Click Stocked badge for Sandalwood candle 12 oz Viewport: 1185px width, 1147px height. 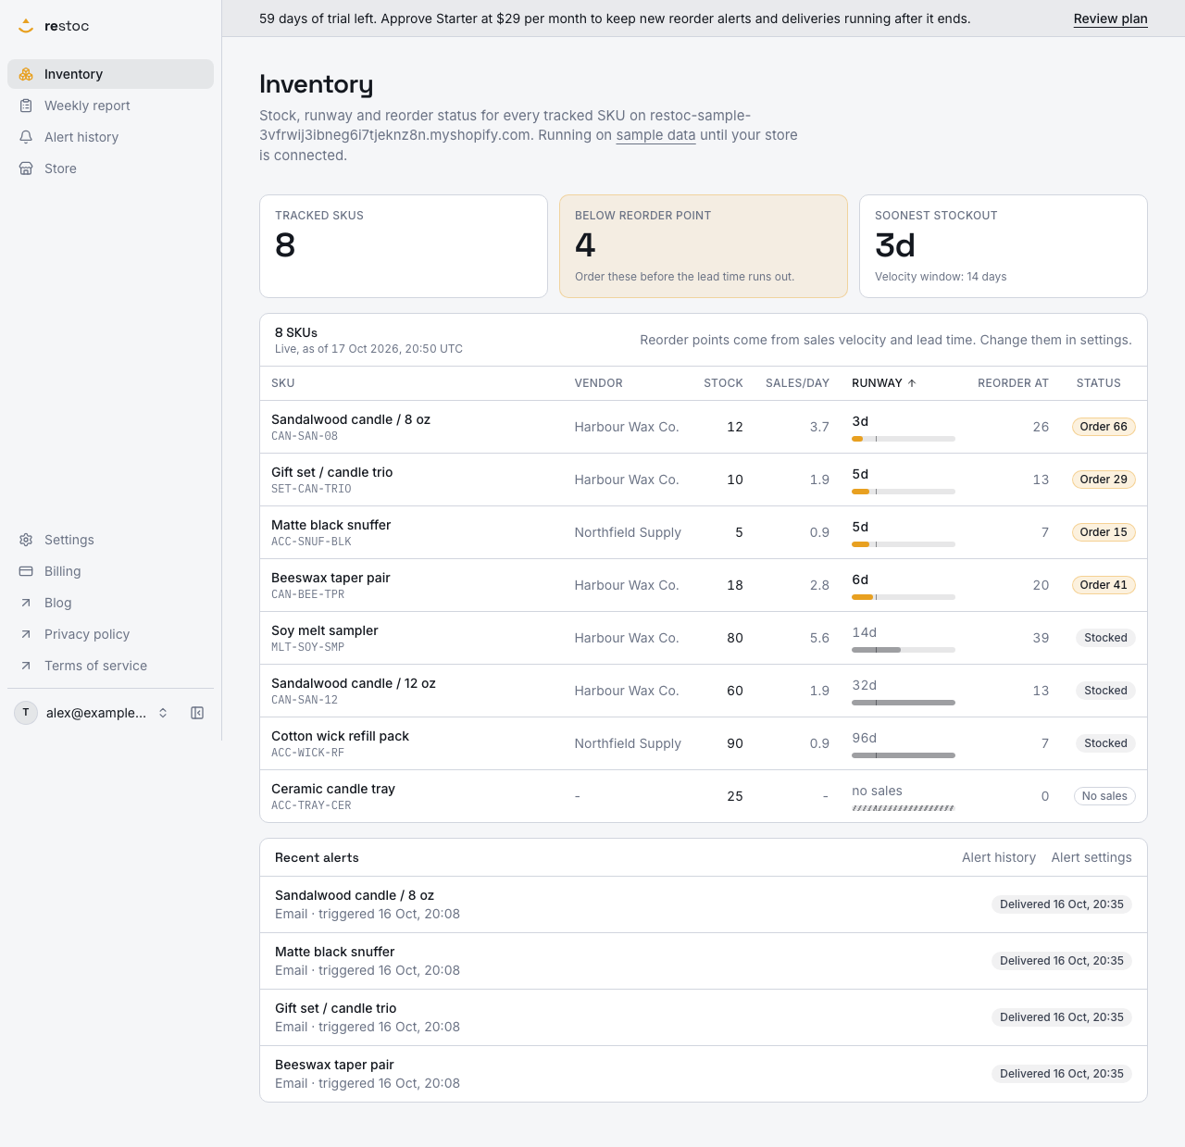coord(1105,691)
